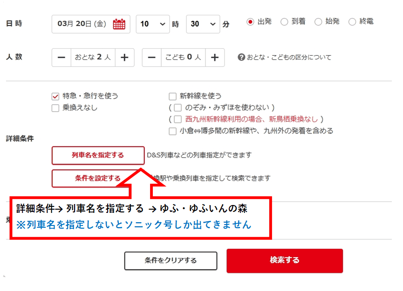Increase the こども count with plus
403x291 pixels.
coord(215,58)
